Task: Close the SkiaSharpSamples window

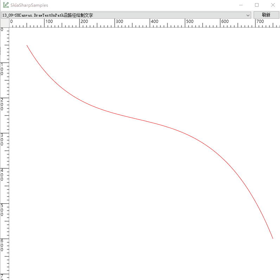Action: [x=273, y=5]
